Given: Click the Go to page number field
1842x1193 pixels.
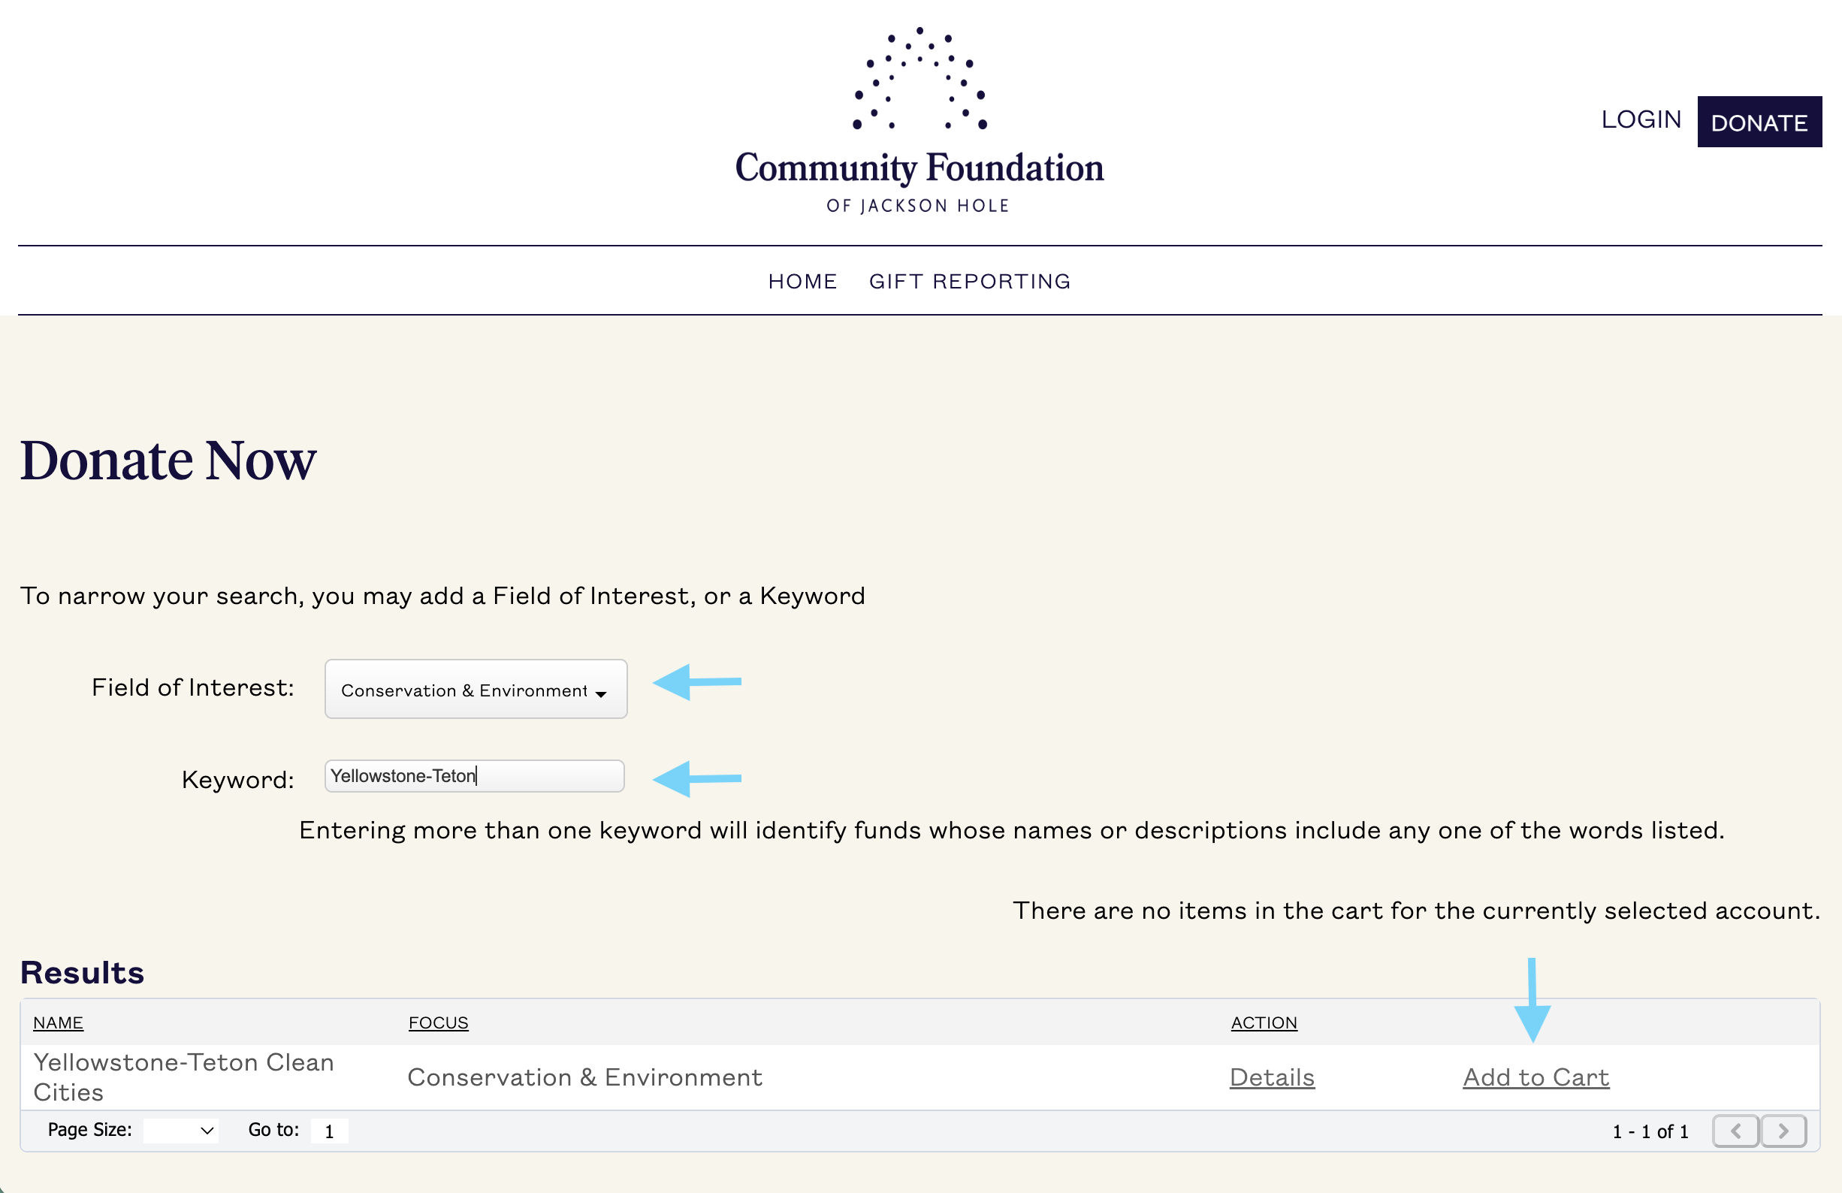Looking at the screenshot, I should pos(329,1131).
